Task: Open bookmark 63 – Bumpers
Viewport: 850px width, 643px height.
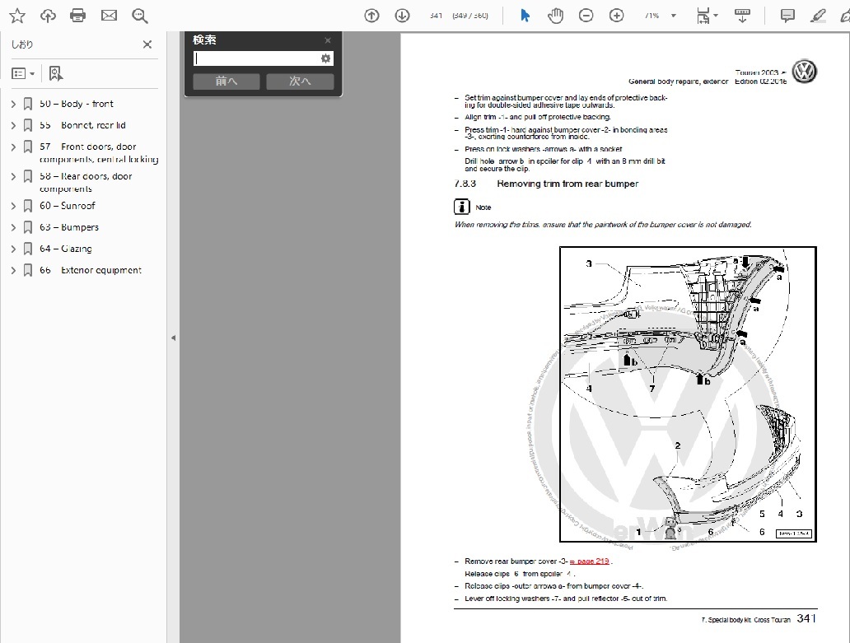Action: pos(69,227)
